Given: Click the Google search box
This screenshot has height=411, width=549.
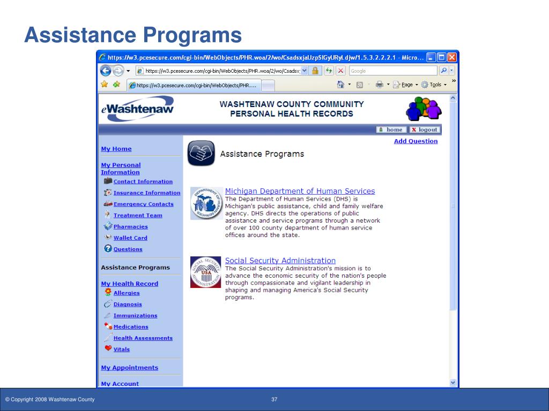Looking at the screenshot, I should click(393, 71).
